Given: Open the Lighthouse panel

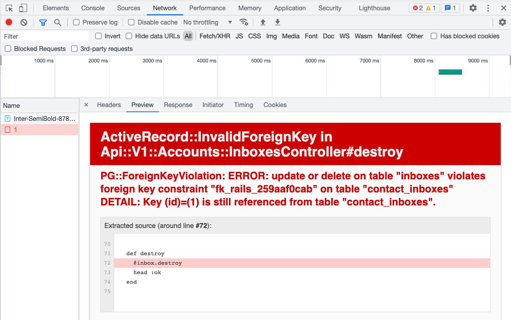Looking at the screenshot, I should click(x=374, y=8).
